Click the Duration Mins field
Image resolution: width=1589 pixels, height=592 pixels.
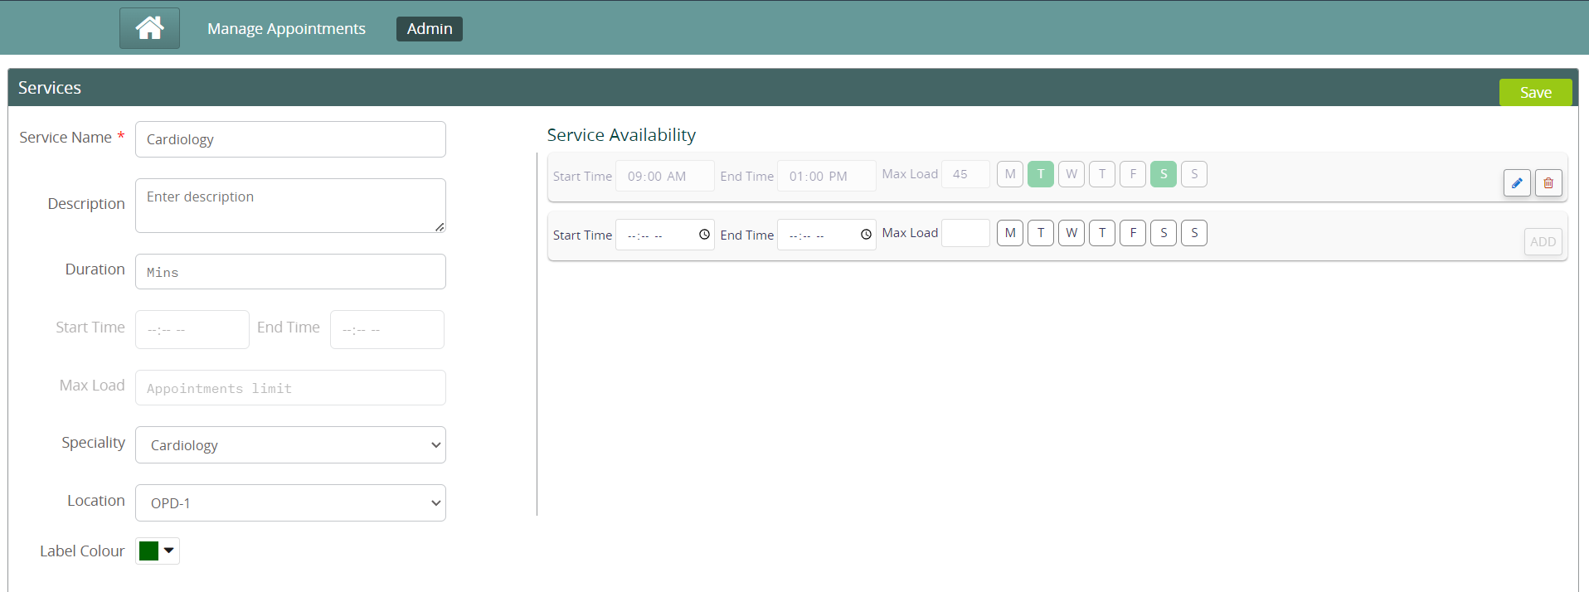coord(290,272)
